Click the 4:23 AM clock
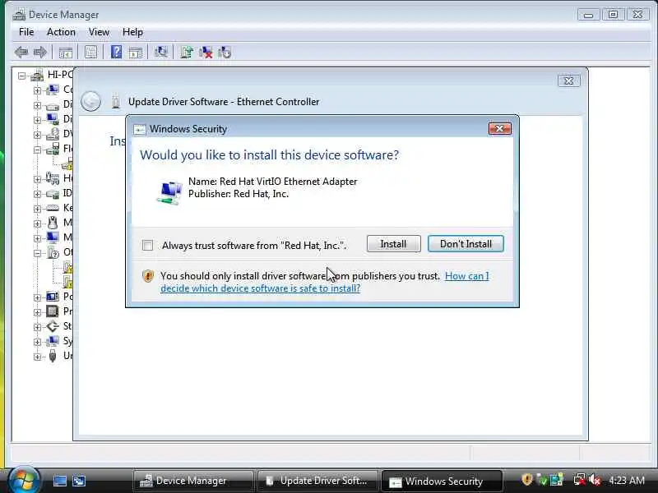Screen dimensions: 658x493 pyautogui.click(x=627, y=480)
